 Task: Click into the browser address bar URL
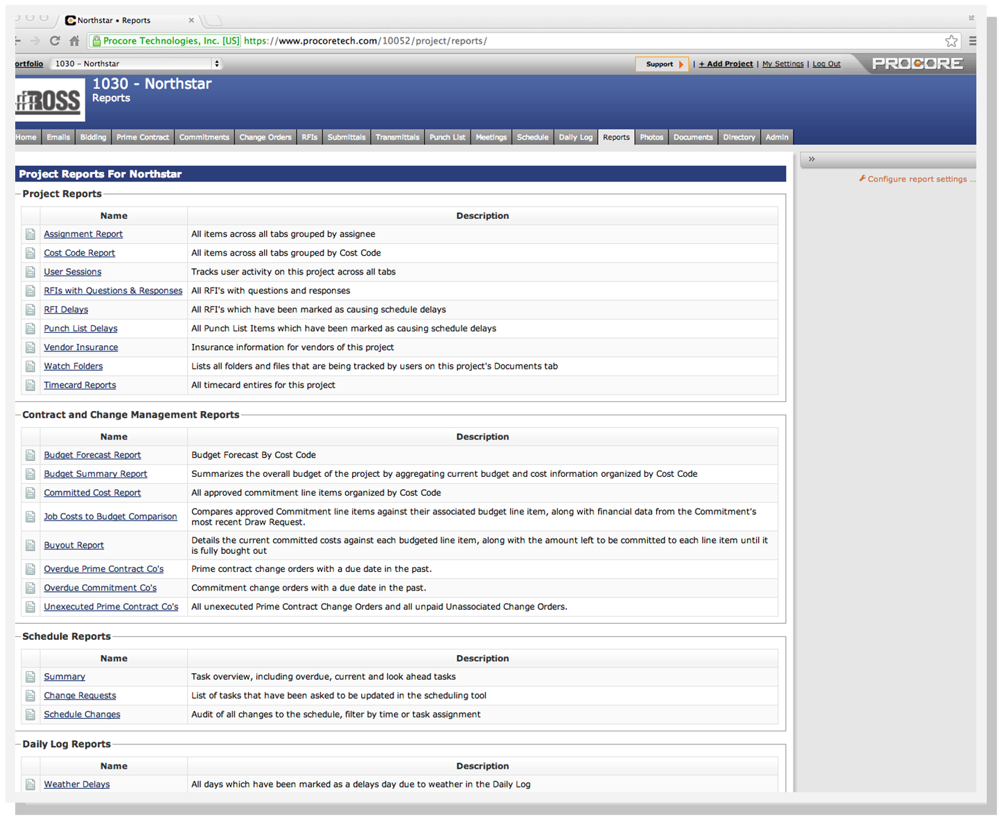(x=485, y=41)
